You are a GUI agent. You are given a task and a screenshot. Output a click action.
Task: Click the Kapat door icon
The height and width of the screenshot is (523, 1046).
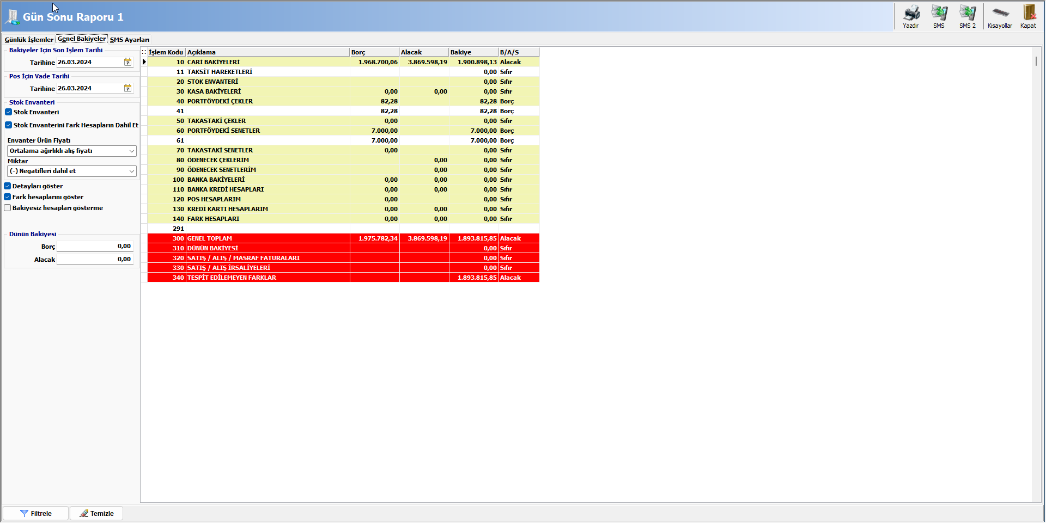(x=1029, y=16)
